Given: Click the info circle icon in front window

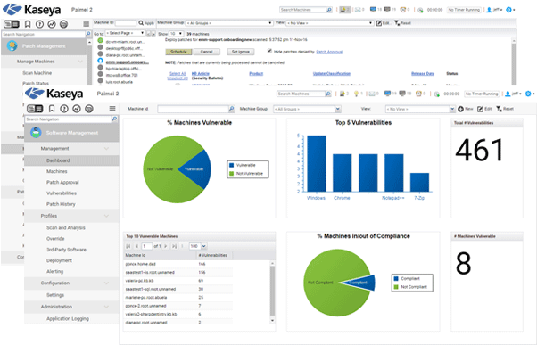Looking at the screenshot, I should tap(64, 109).
